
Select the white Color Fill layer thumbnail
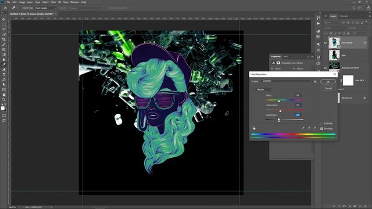(348, 81)
